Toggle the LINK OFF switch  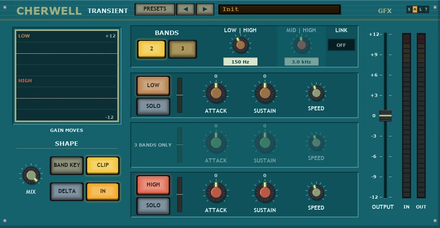pyautogui.click(x=341, y=45)
